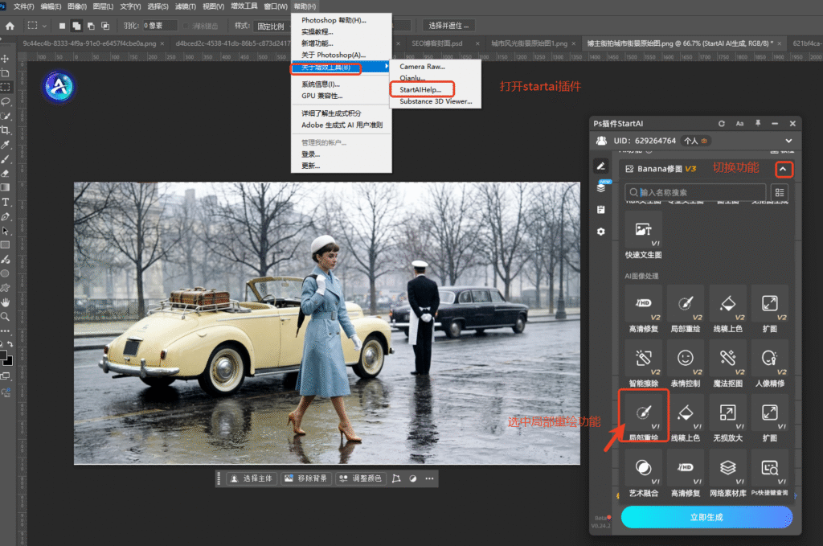Click the 立即生成 button
Image resolution: width=823 pixels, height=546 pixels.
pyautogui.click(x=706, y=517)
